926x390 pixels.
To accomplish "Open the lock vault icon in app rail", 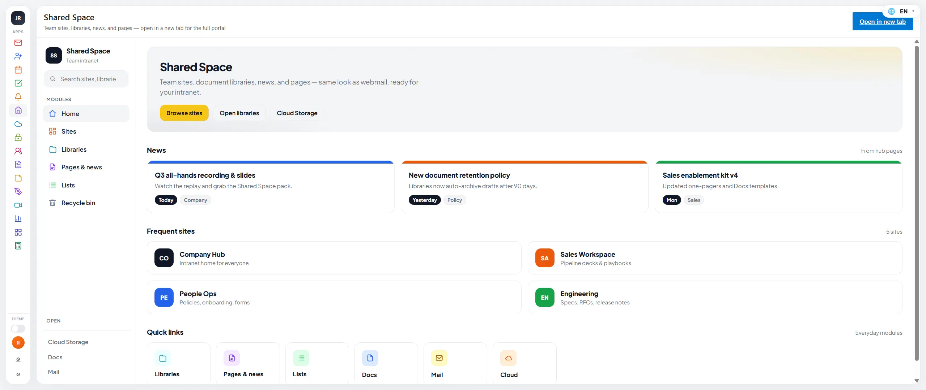I will pos(18,137).
